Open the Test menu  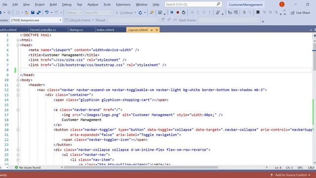coord(79,4)
